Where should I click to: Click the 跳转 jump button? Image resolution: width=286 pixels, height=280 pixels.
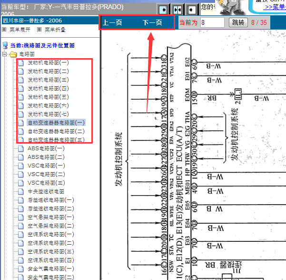[x=238, y=22]
